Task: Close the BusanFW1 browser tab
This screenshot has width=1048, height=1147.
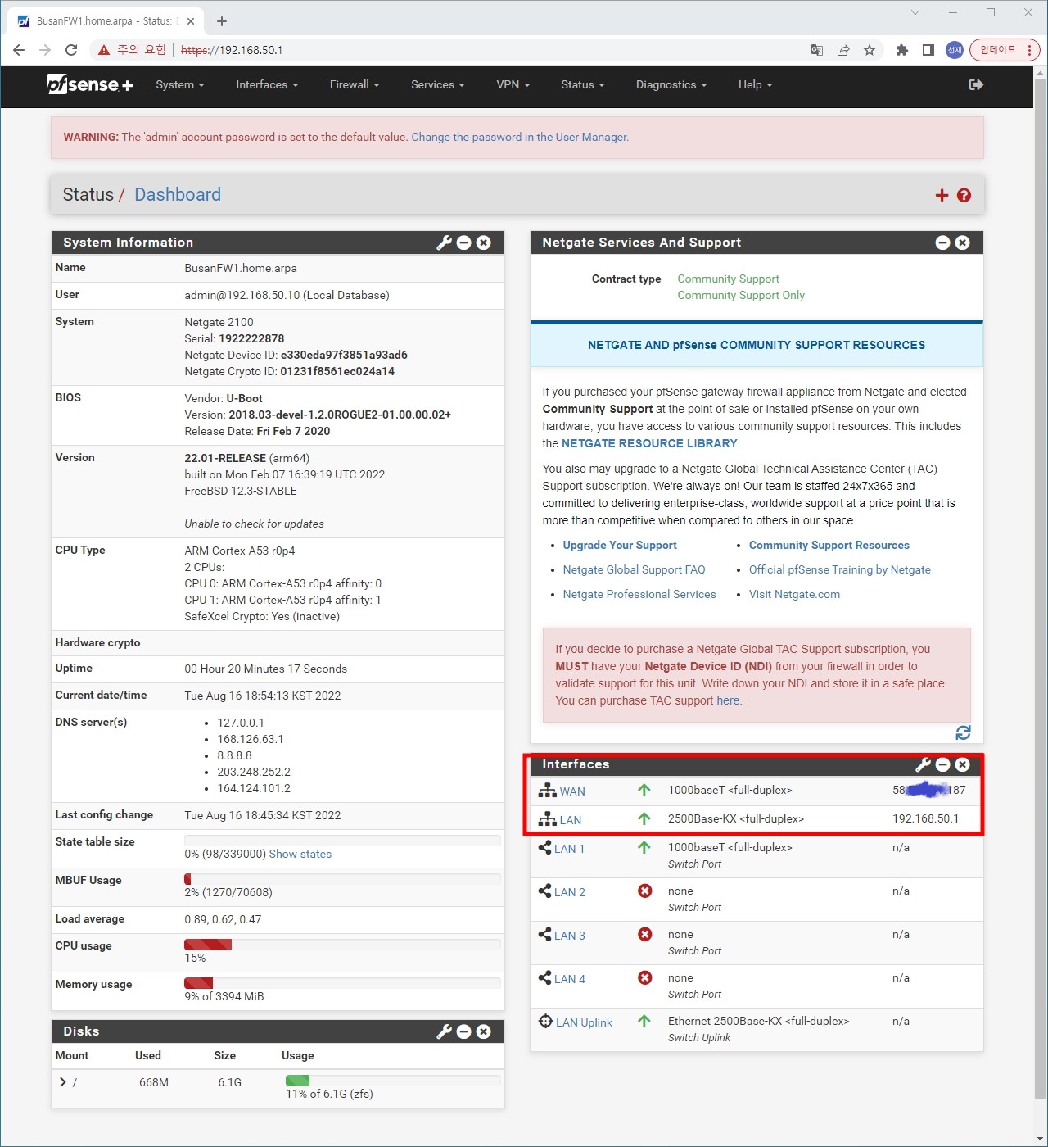Action: pyautogui.click(x=191, y=21)
